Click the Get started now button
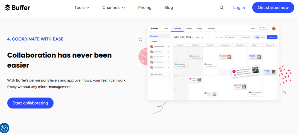Viewport: 299px width, 135px height. 273,8
